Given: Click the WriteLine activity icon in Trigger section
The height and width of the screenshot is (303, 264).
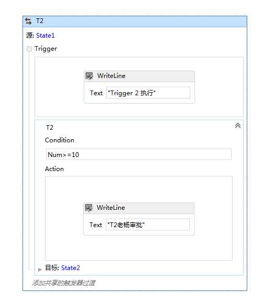Looking at the screenshot, I should (89, 76).
